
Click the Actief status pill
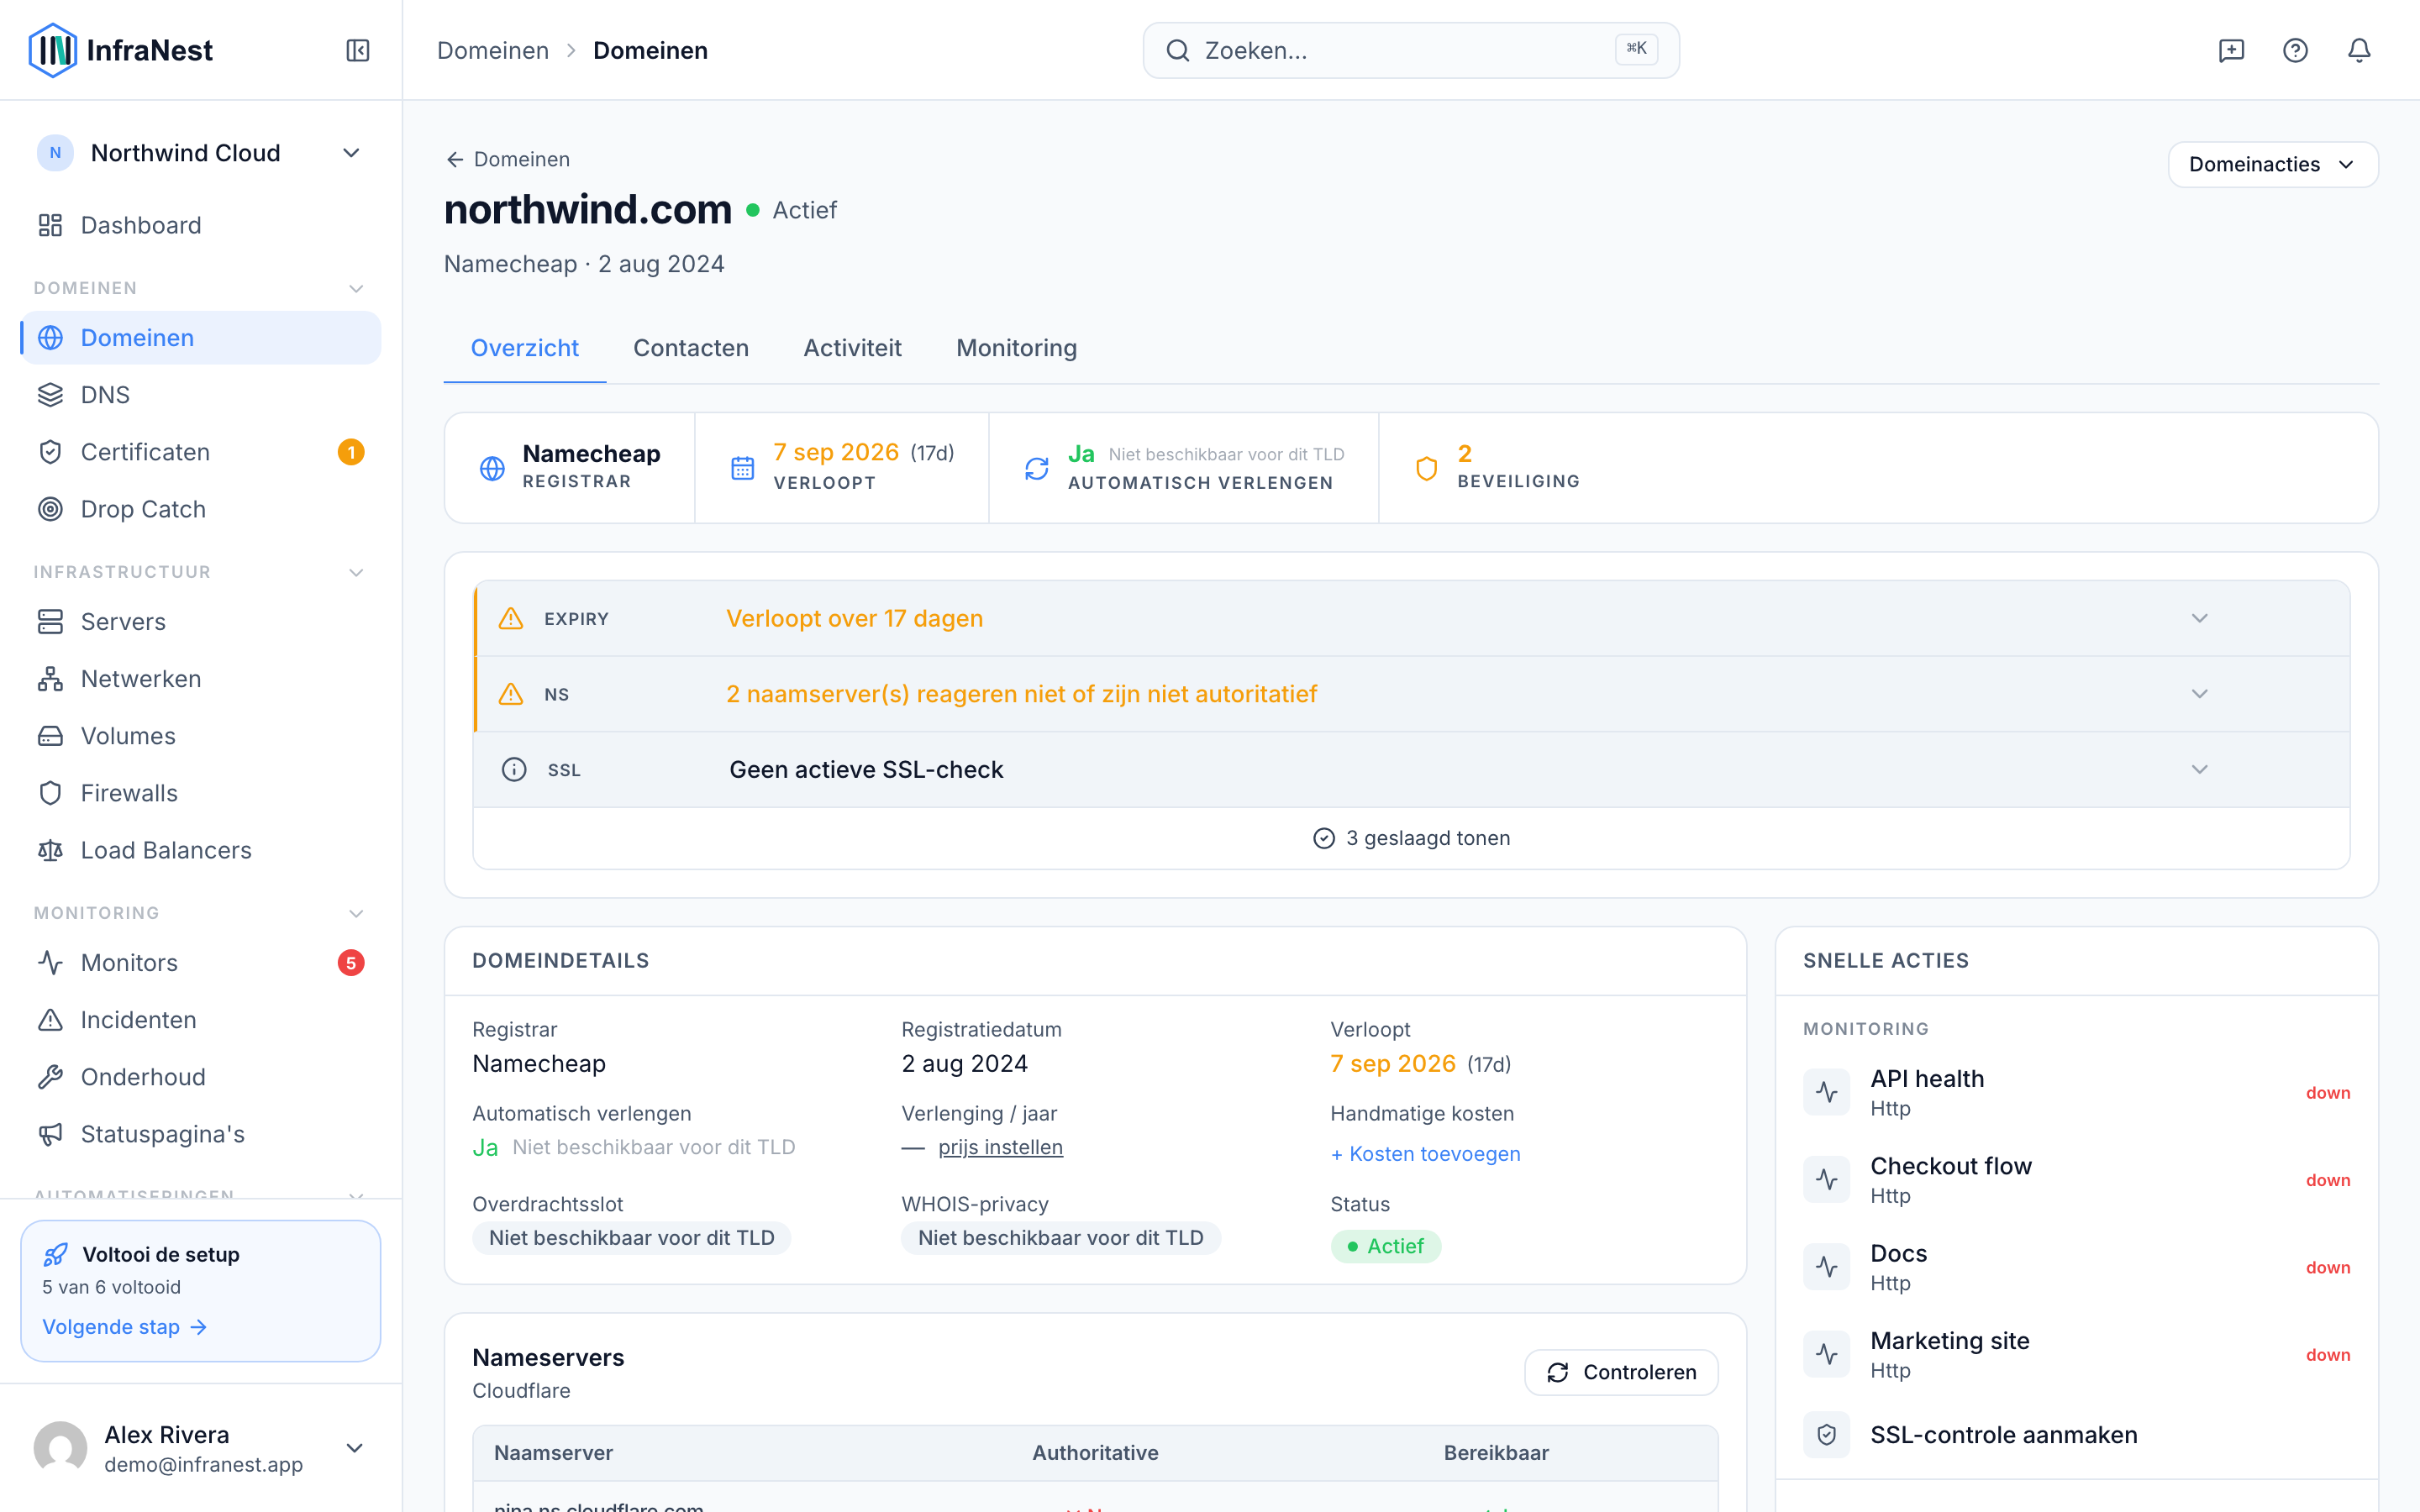point(1386,1246)
